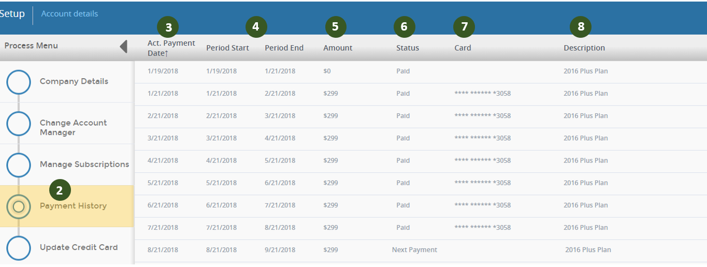Click 2016 Plus Plan in the 5/21/2018 row

click(x=586, y=183)
